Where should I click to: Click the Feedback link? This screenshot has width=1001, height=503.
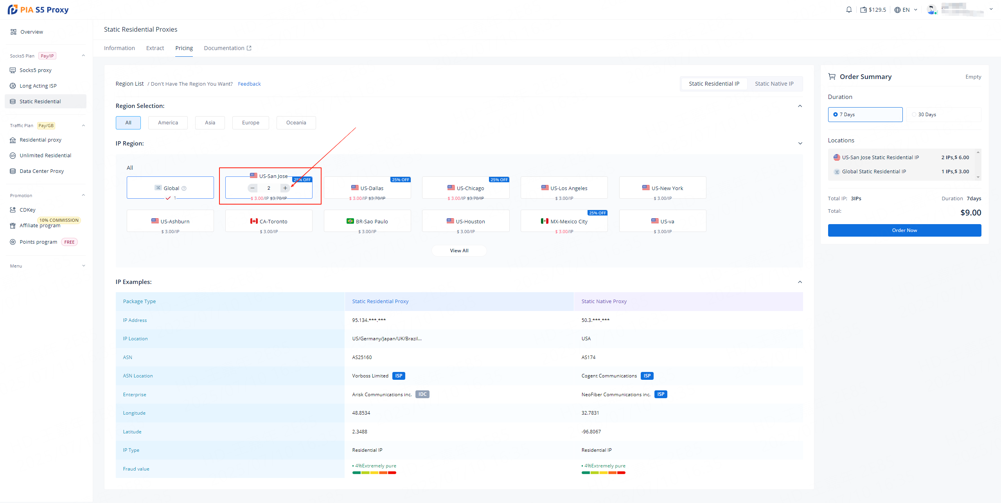[249, 84]
